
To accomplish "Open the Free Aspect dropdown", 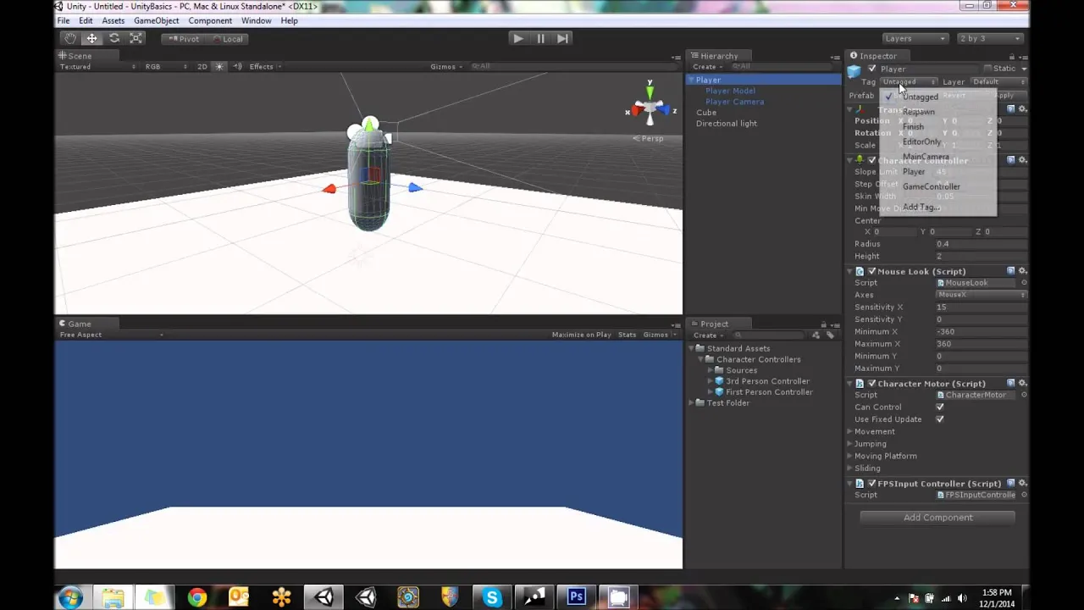I will tap(111, 335).
